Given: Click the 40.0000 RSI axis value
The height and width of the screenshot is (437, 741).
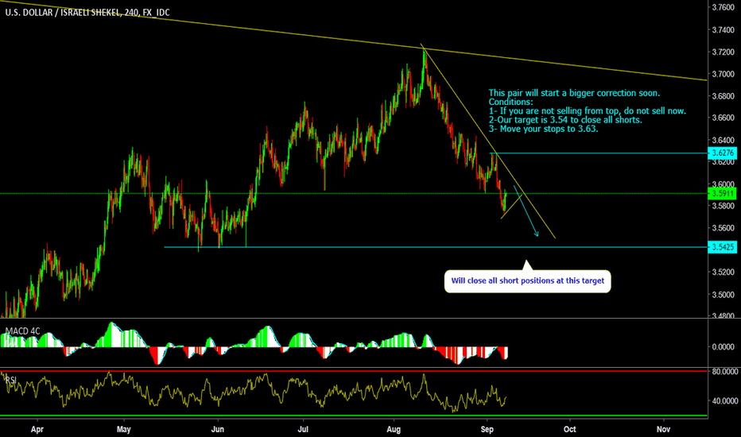Looking at the screenshot, I should click(x=725, y=401).
